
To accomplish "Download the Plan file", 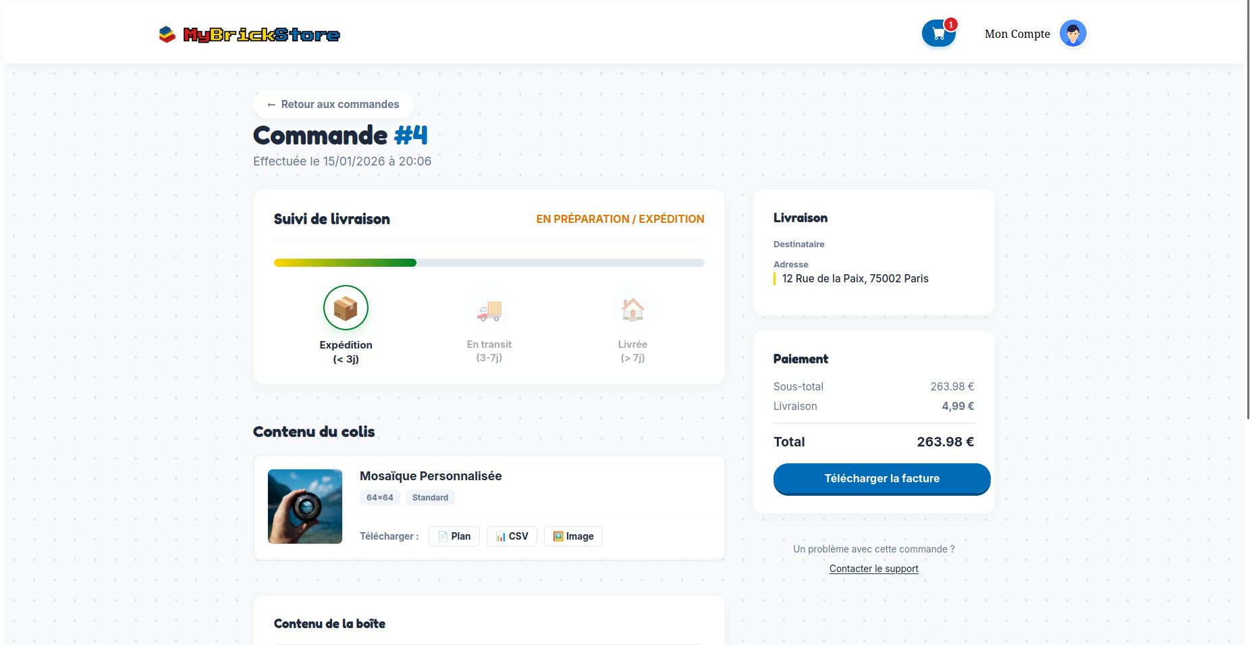I will (454, 536).
